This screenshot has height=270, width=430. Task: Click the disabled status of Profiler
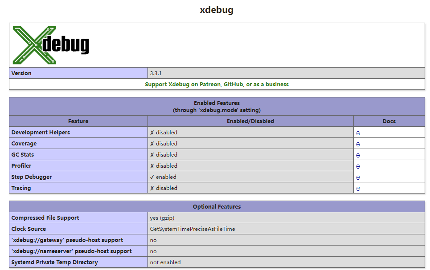coord(164,165)
